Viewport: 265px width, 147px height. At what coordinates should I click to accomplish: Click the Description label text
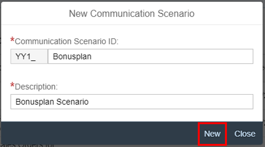[36, 87]
